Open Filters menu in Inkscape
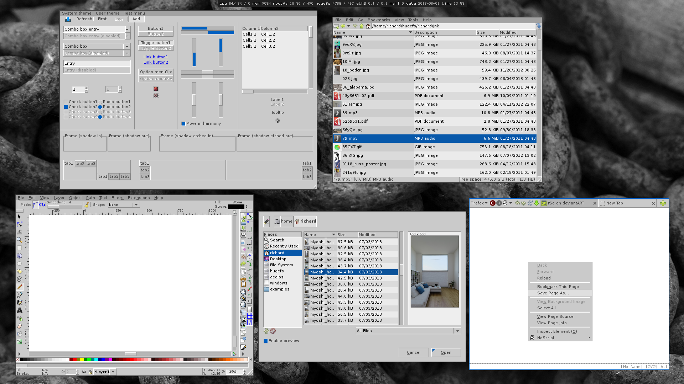Screen dimensions: 684x384 click(117, 198)
